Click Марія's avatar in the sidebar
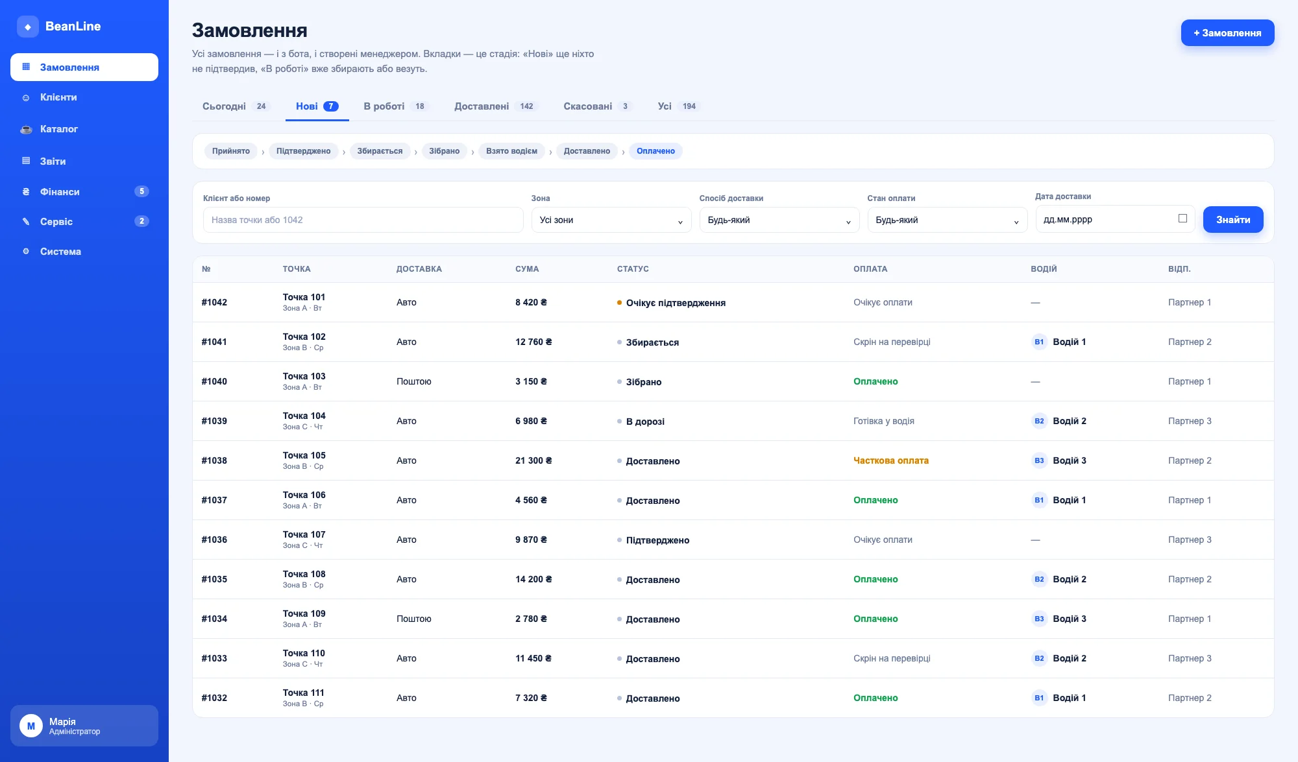The width and height of the screenshot is (1298, 762). (31, 726)
